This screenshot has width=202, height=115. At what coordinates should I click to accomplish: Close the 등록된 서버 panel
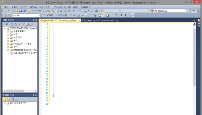[36, 95]
